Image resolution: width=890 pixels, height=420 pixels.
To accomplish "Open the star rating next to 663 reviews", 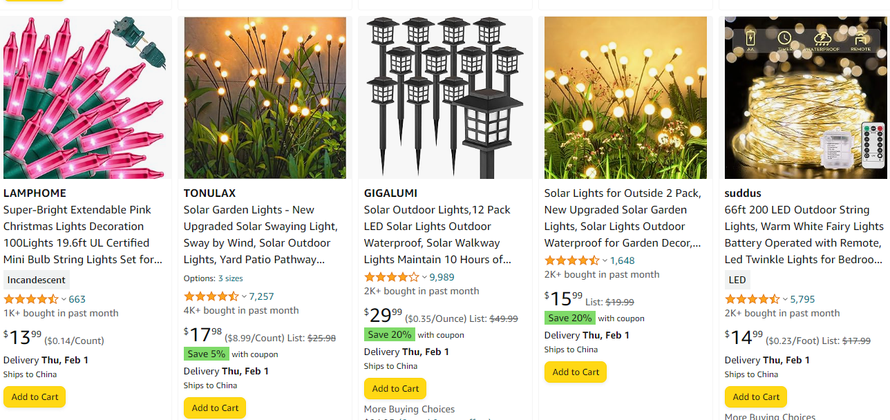I will (x=31, y=299).
